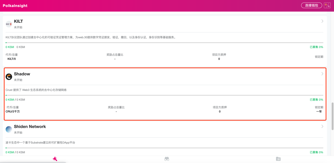
Task: Click the KILT description about web3.0 credentials
Action: click(x=91, y=37)
